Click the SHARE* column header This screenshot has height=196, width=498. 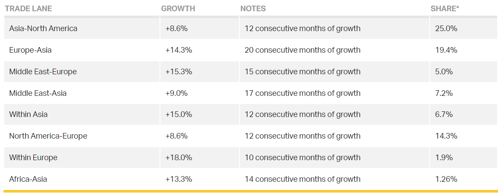pyautogui.click(x=444, y=9)
